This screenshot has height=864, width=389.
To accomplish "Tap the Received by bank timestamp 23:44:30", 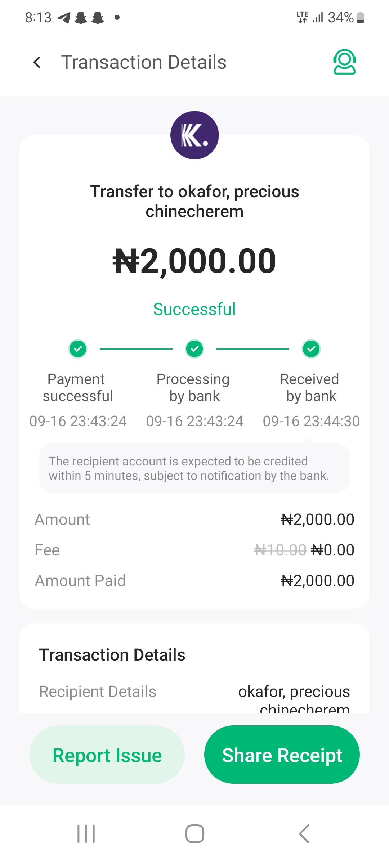I will click(311, 421).
